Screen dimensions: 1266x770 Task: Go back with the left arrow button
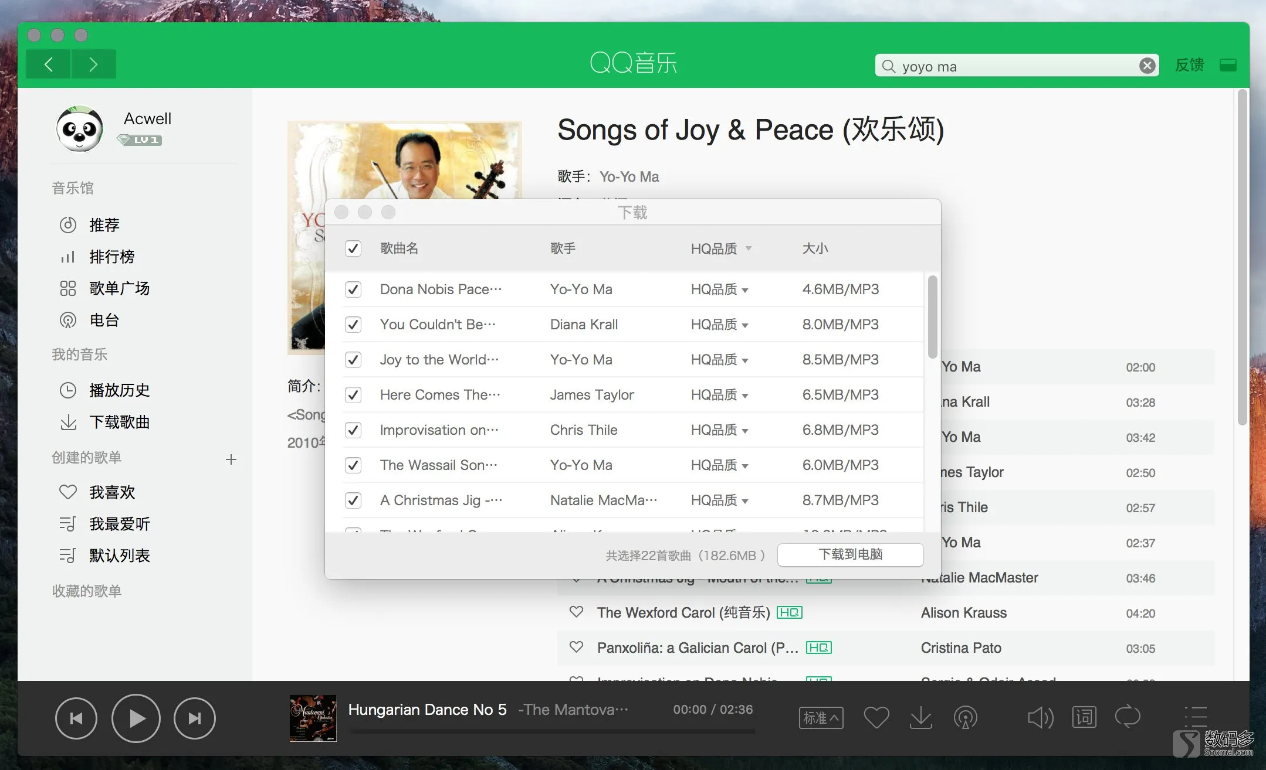[49, 64]
